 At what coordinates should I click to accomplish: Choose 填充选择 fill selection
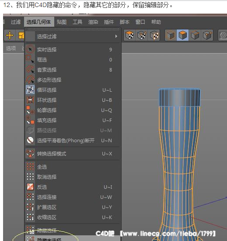click(x=73, y=120)
